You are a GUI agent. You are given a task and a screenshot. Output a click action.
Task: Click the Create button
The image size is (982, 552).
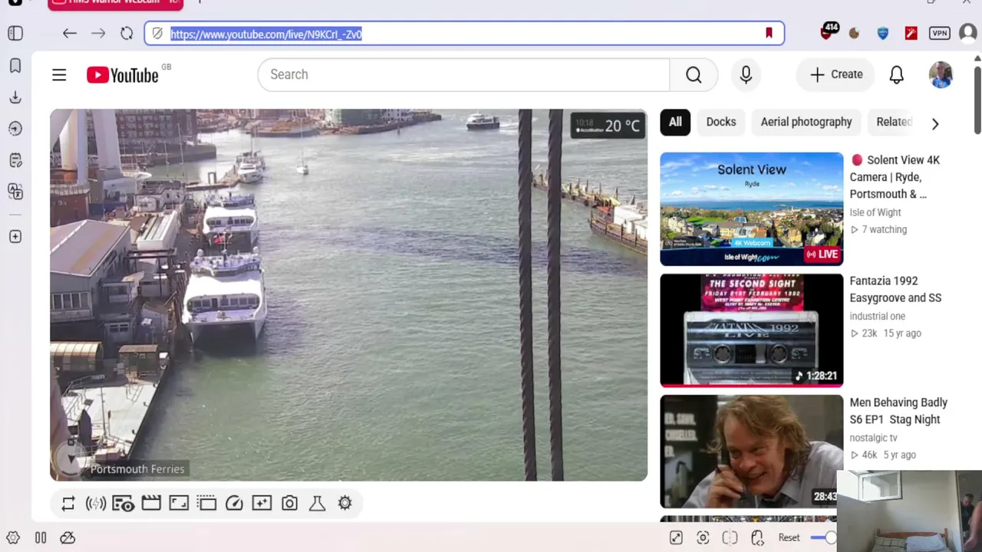835,74
